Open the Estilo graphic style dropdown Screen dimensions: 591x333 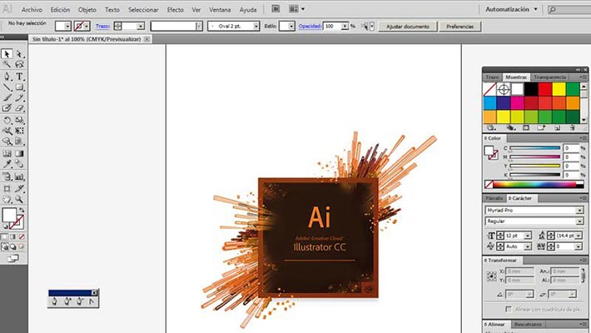(x=291, y=26)
